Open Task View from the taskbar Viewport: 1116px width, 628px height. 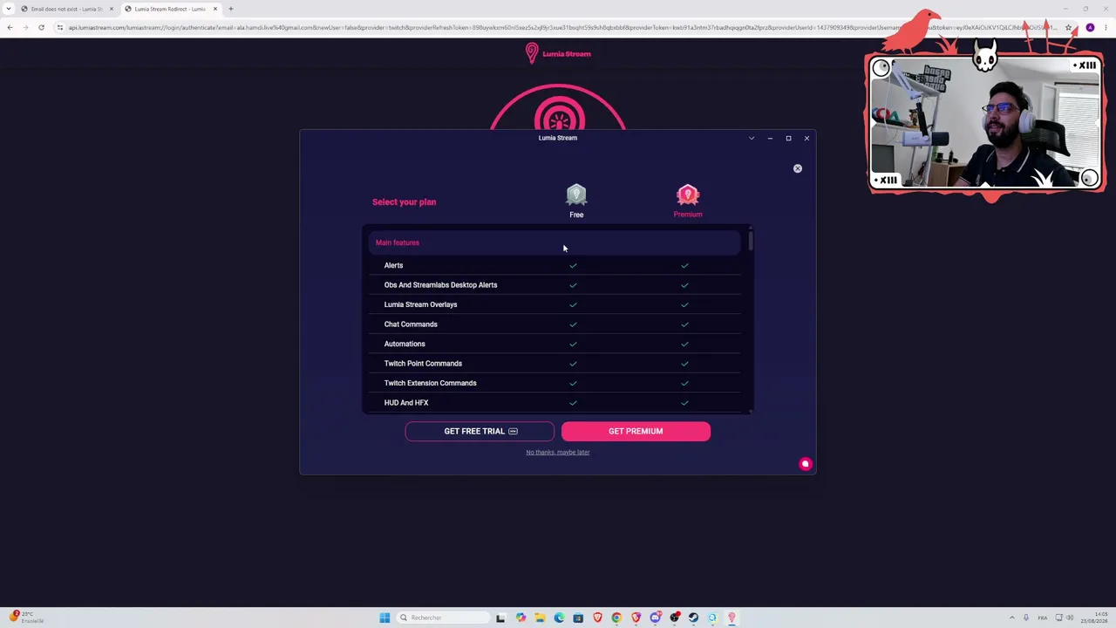click(500, 618)
